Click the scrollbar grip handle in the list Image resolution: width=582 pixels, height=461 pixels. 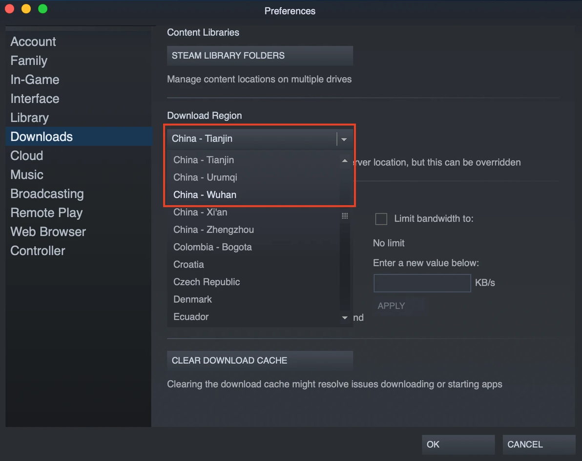[x=345, y=216]
